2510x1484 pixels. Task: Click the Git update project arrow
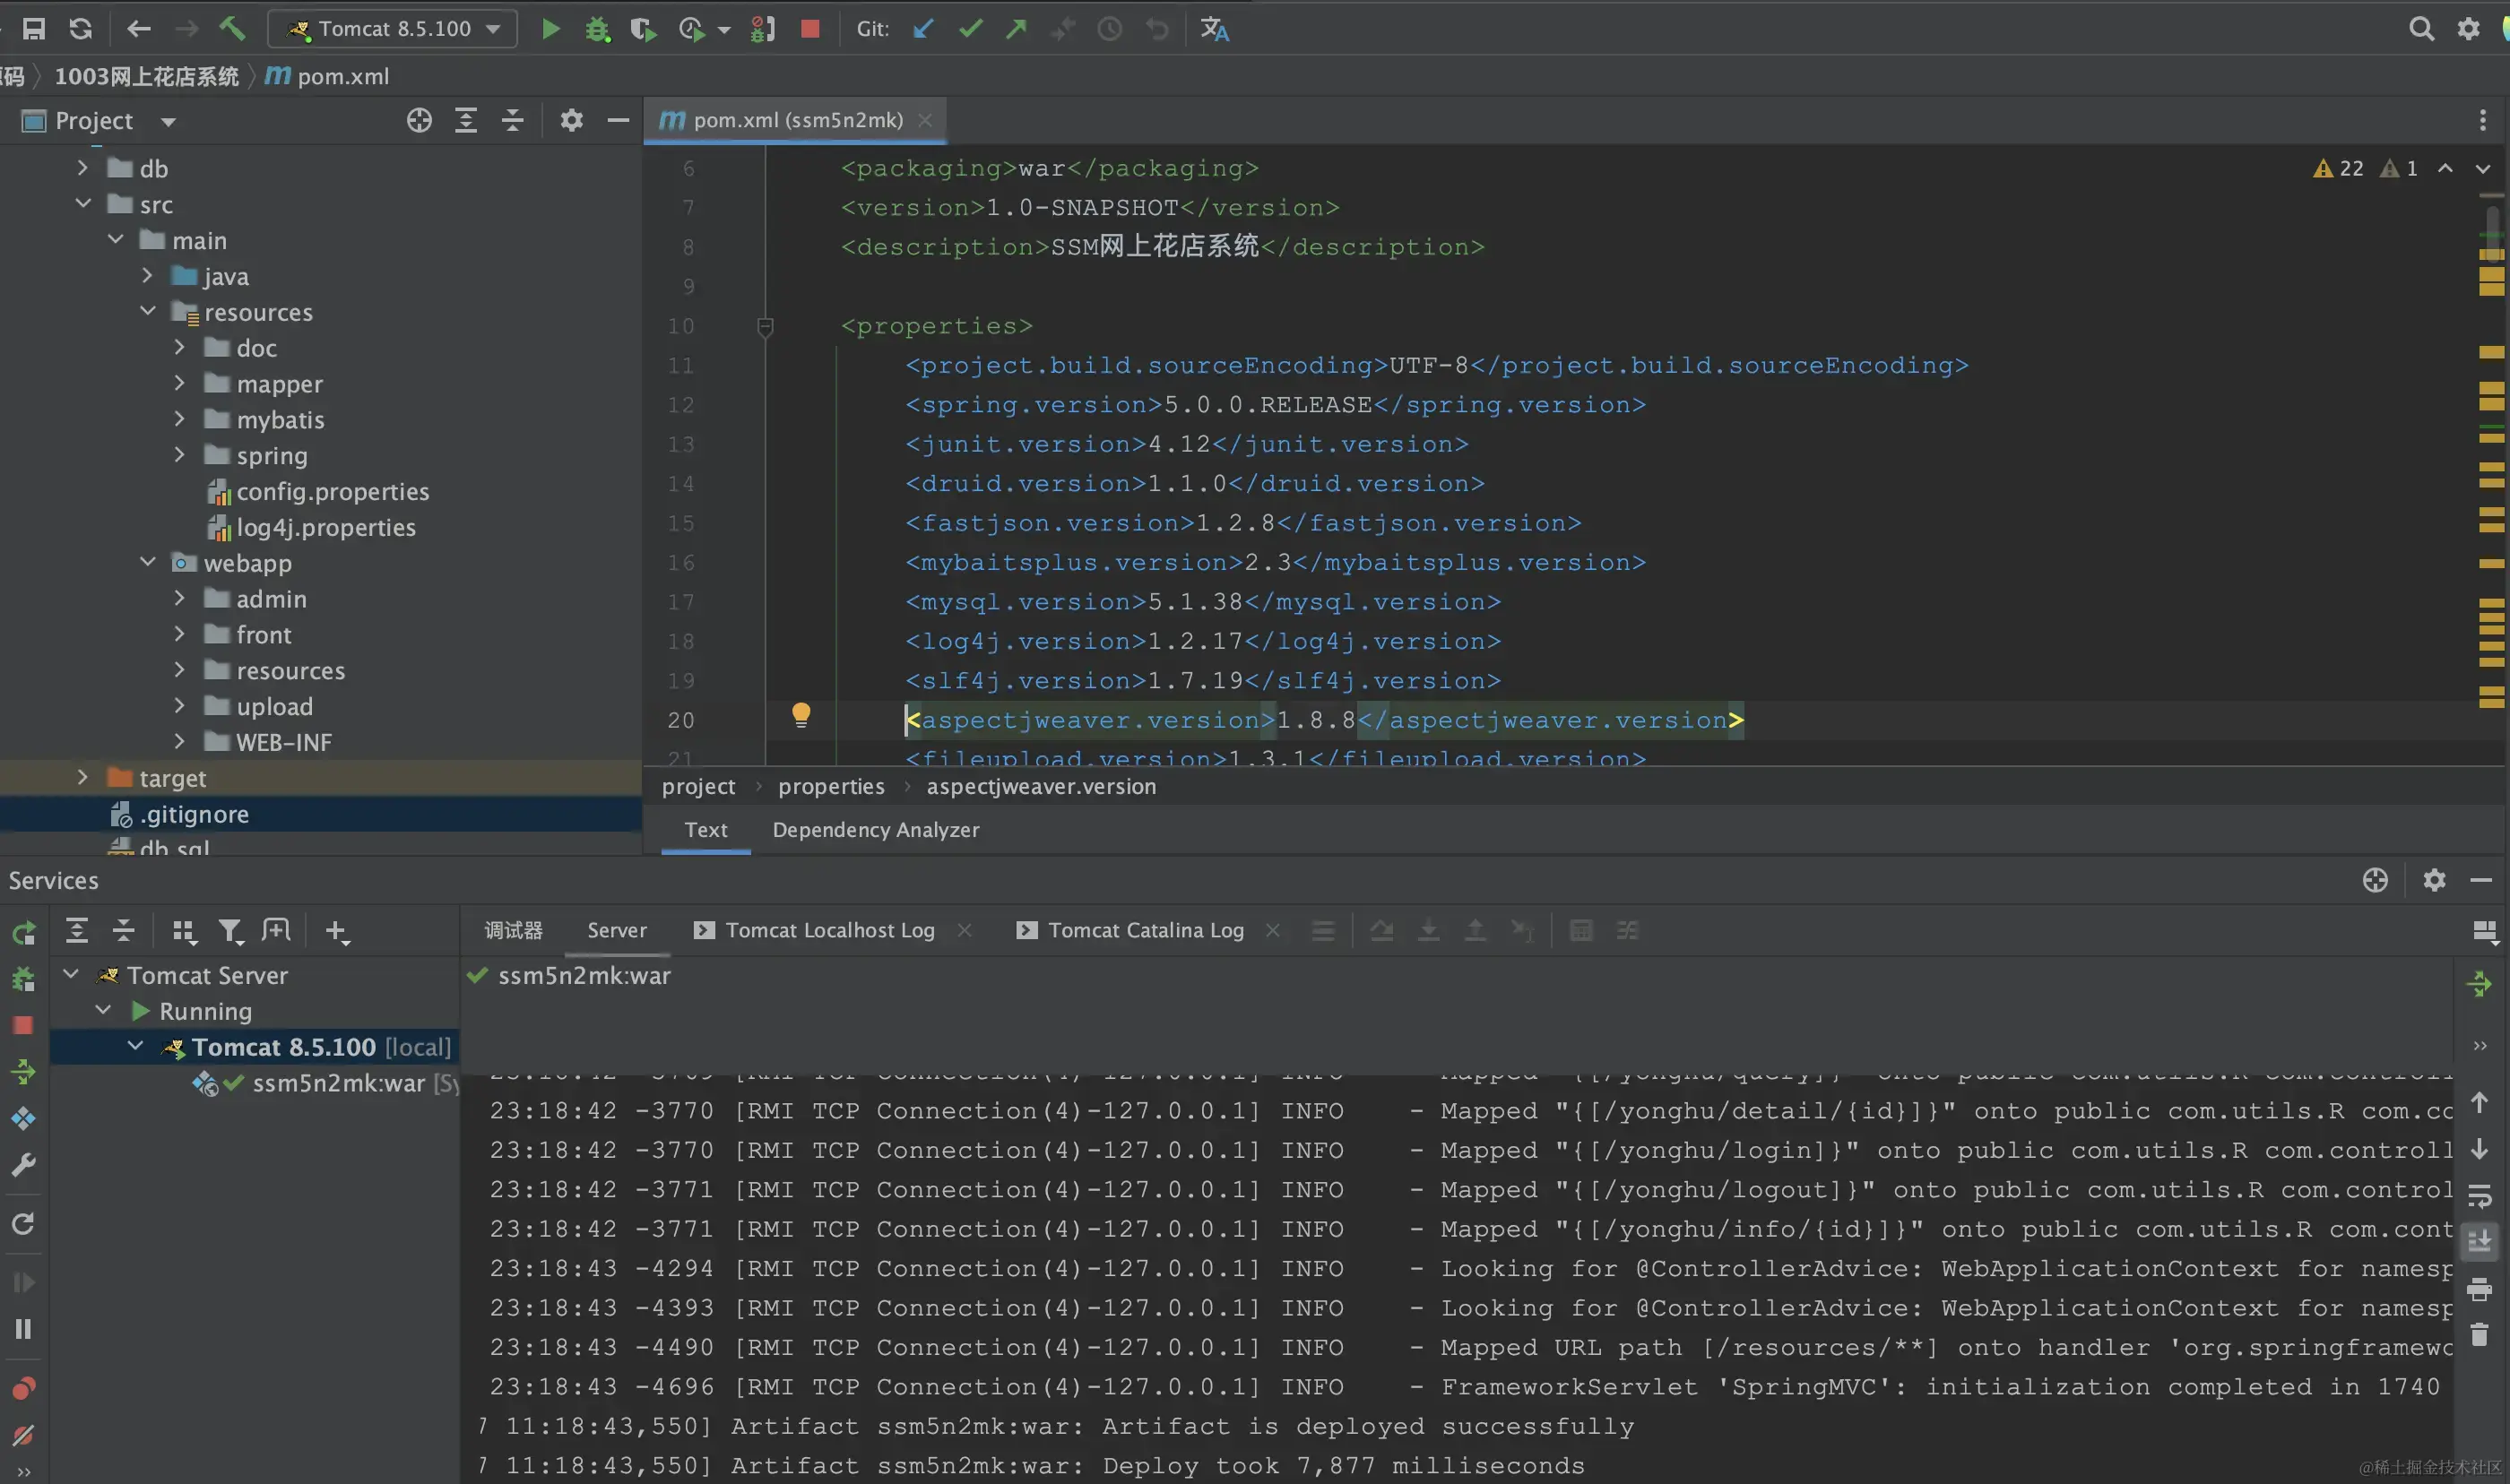click(923, 29)
